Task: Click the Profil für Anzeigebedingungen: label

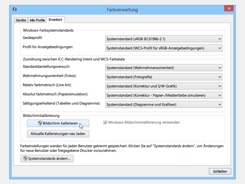Action: tap(48, 47)
